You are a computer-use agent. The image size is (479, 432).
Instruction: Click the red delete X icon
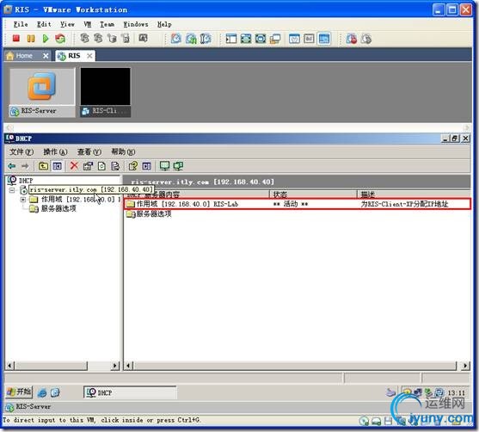(74, 166)
